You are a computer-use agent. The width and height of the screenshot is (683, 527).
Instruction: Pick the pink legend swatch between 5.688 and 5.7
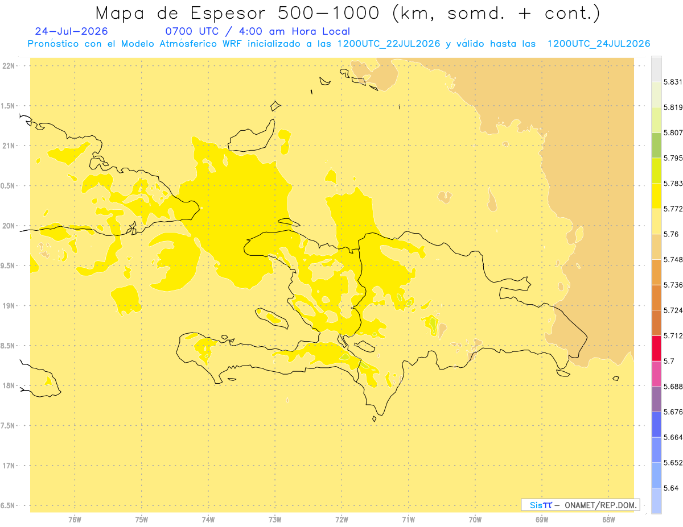click(656, 374)
